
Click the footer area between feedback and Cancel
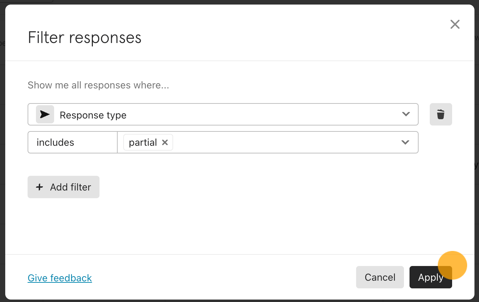click(x=223, y=277)
